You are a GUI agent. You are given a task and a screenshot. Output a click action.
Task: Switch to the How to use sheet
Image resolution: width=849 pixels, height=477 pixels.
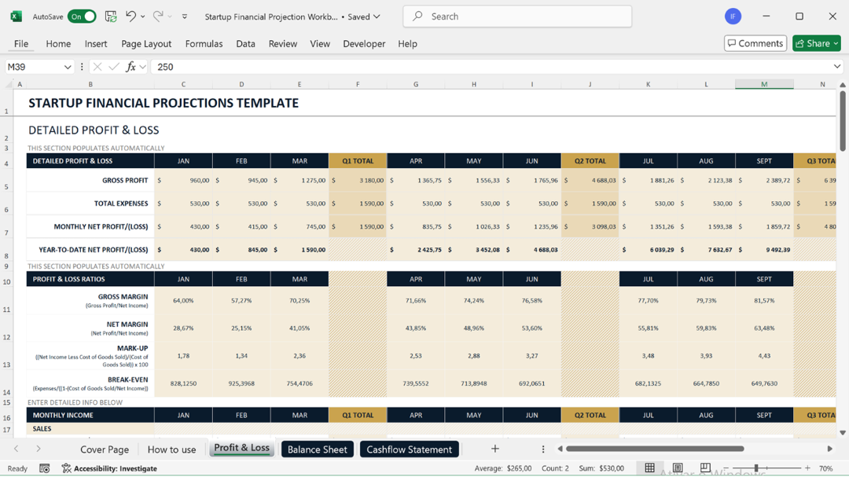tap(171, 449)
